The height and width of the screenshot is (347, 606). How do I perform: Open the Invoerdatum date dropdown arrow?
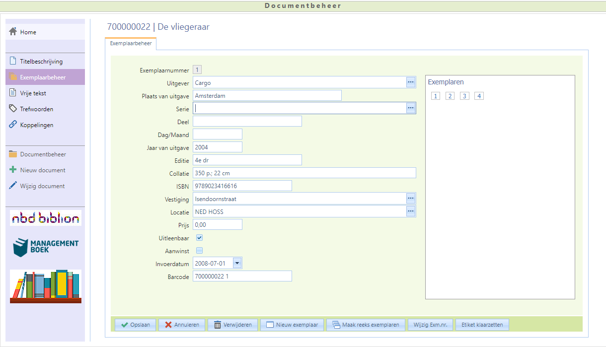237,263
